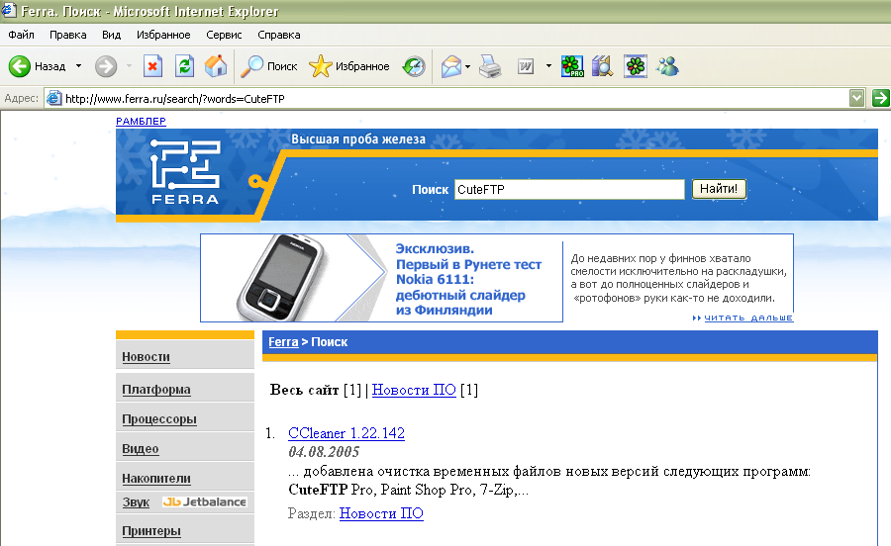Go to Накопители in sidebar
The image size is (891, 546).
point(156,479)
